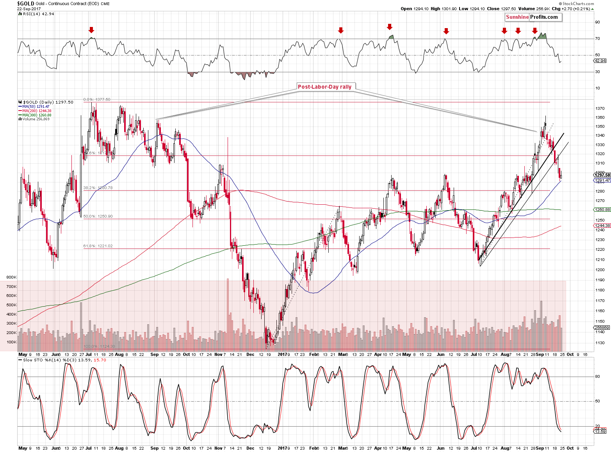Click the 800K volume axis label
This screenshot has width=611, height=452.
[11, 277]
